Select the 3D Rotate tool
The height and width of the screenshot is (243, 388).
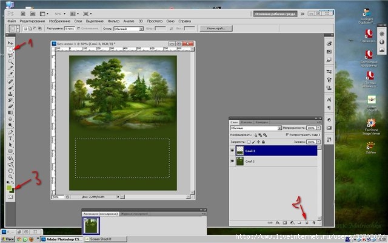(10, 158)
